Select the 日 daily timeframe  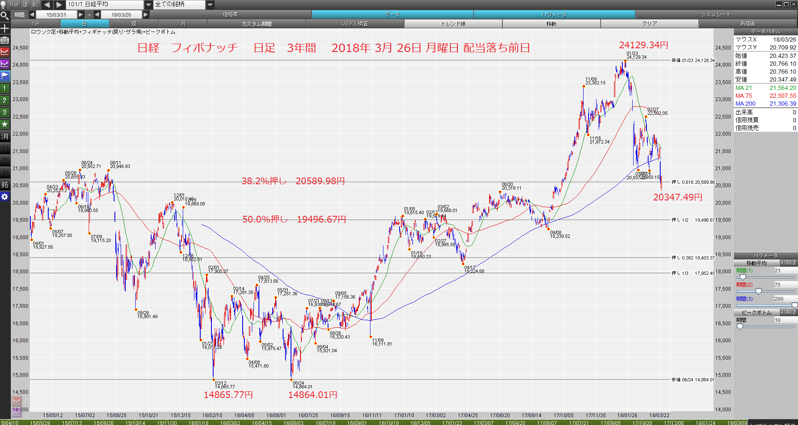click(x=85, y=24)
